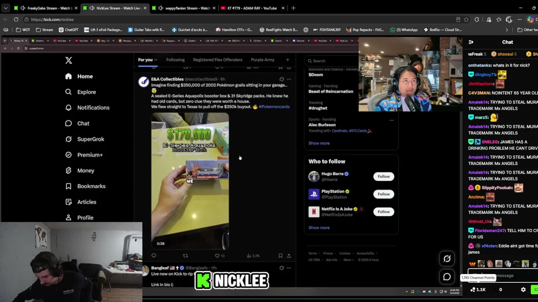The width and height of the screenshot is (538, 302).
Task: Open the ChatGPT bookmark
Action: click(69, 30)
